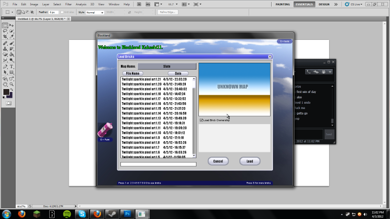This screenshot has height=219, width=390.
Task: Select the Quick Selection tool
Action: tap(11, 31)
